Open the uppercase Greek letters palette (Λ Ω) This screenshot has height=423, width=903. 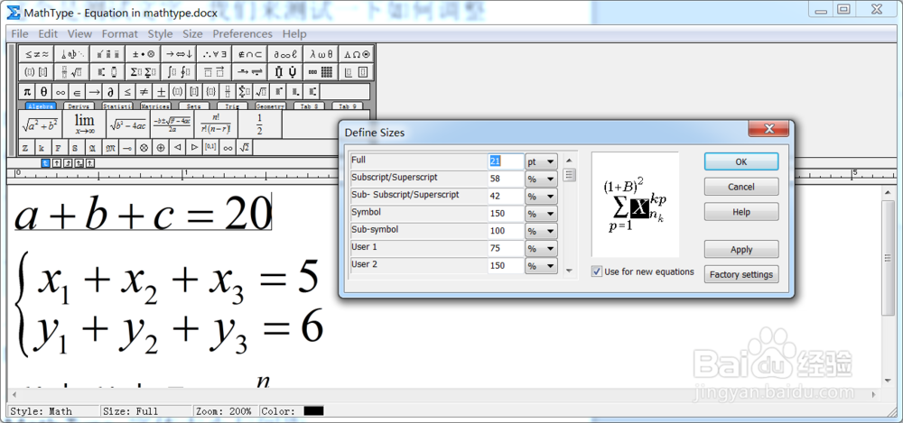point(357,55)
